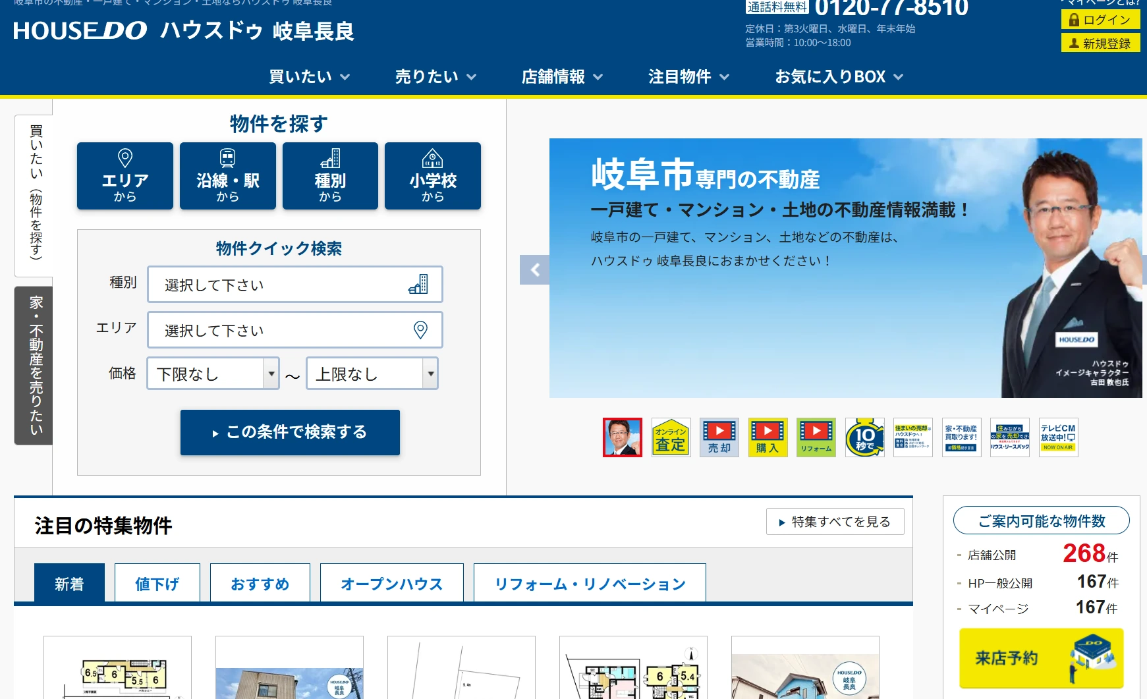Select the 買いたい side tab
The image size is (1147, 699).
34,196
